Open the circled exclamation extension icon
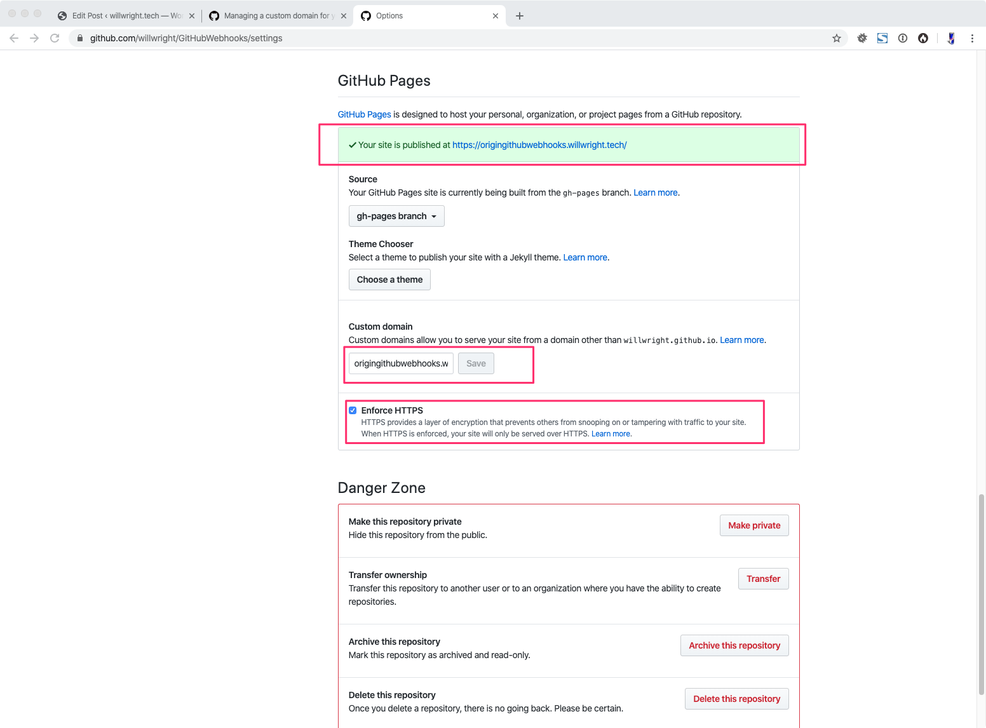Image resolution: width=986 pixels, height=728 pixels. (903, 38)
